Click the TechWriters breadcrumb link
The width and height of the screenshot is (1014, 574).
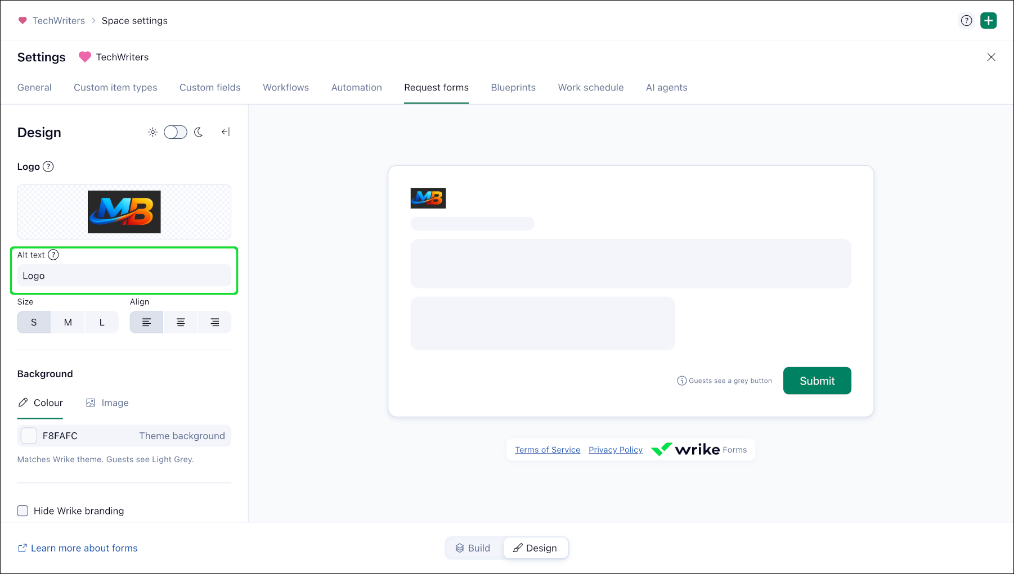[59, 21]
